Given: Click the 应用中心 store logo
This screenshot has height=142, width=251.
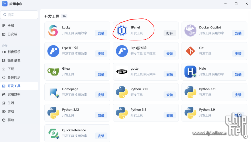Looking at the screenshot, I should [5, 4].
